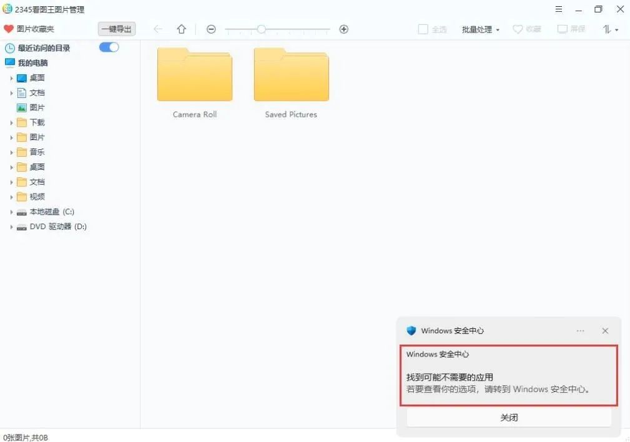Expand the 本地磁盘 (C:) tree node
This screenshot has height=442, width=630.
(12, 212)
